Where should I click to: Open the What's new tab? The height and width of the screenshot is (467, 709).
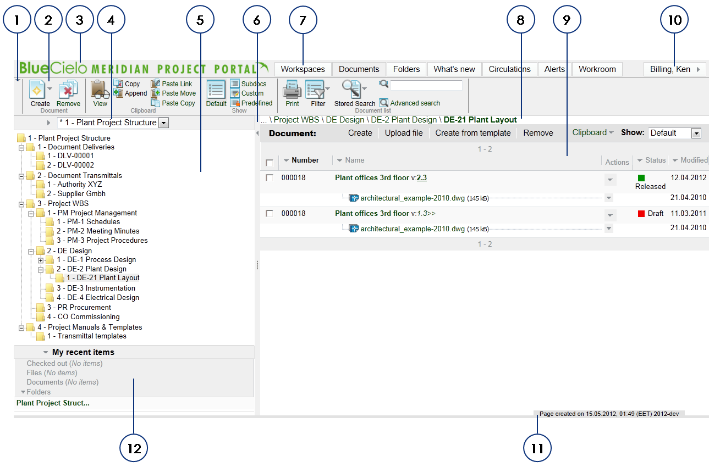tap(454, 69)
